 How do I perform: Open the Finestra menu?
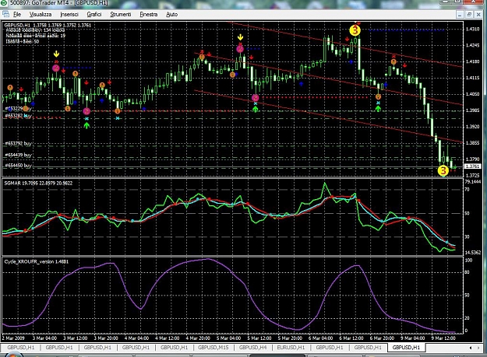tap(149, 14)
